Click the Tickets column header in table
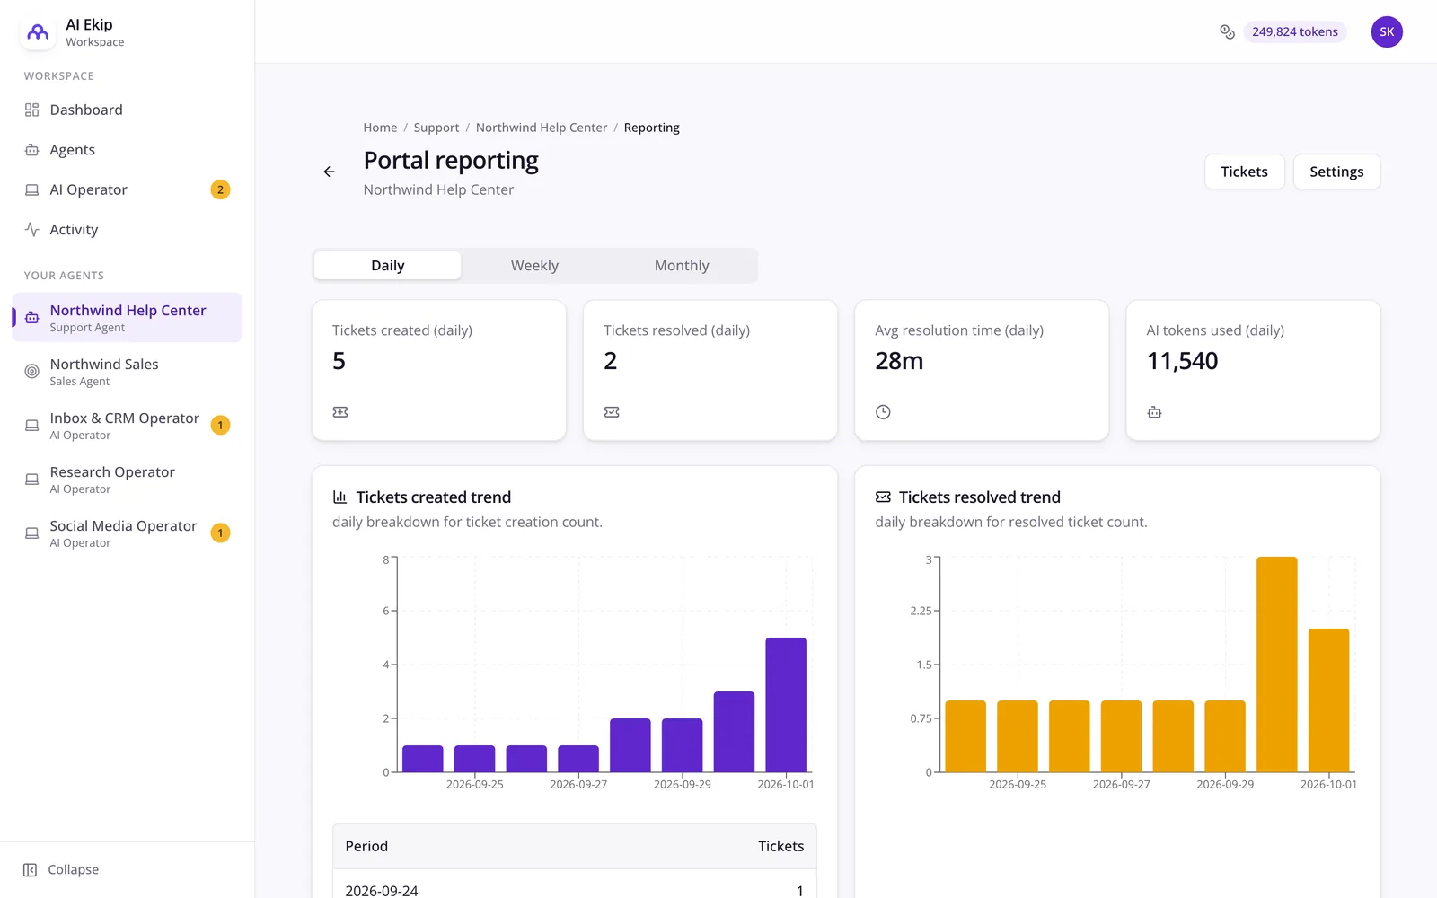 780,846
